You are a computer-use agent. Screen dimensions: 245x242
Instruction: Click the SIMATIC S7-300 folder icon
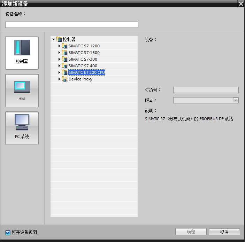64,59
